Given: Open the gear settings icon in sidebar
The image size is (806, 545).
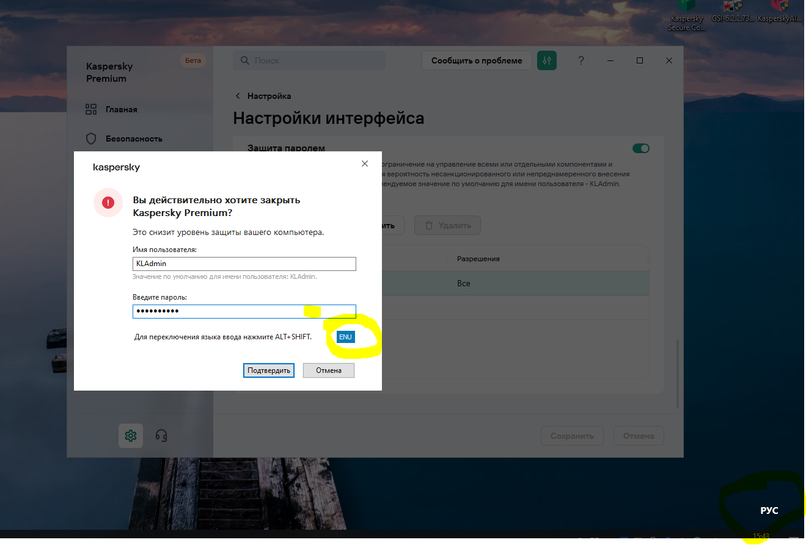Looking at the screenshot, I should pyautogui.click(x=130, y=436).
